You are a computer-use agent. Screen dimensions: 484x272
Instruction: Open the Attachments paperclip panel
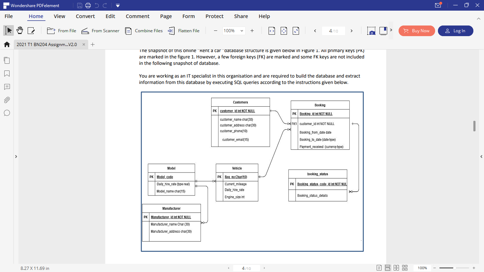pyautogui.click(x=7, y=100)
